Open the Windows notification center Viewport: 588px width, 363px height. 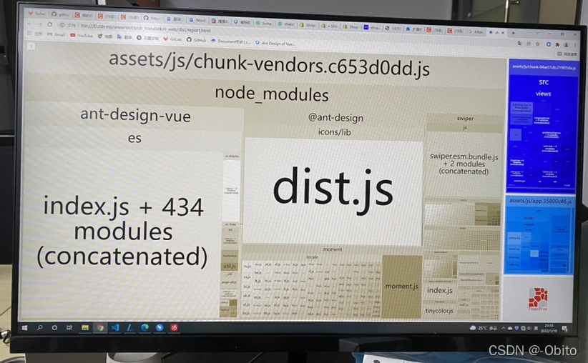point(564,329)
